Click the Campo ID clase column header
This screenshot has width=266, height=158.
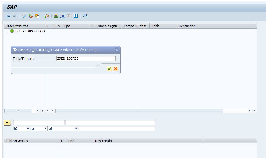(x=136, y=26)
